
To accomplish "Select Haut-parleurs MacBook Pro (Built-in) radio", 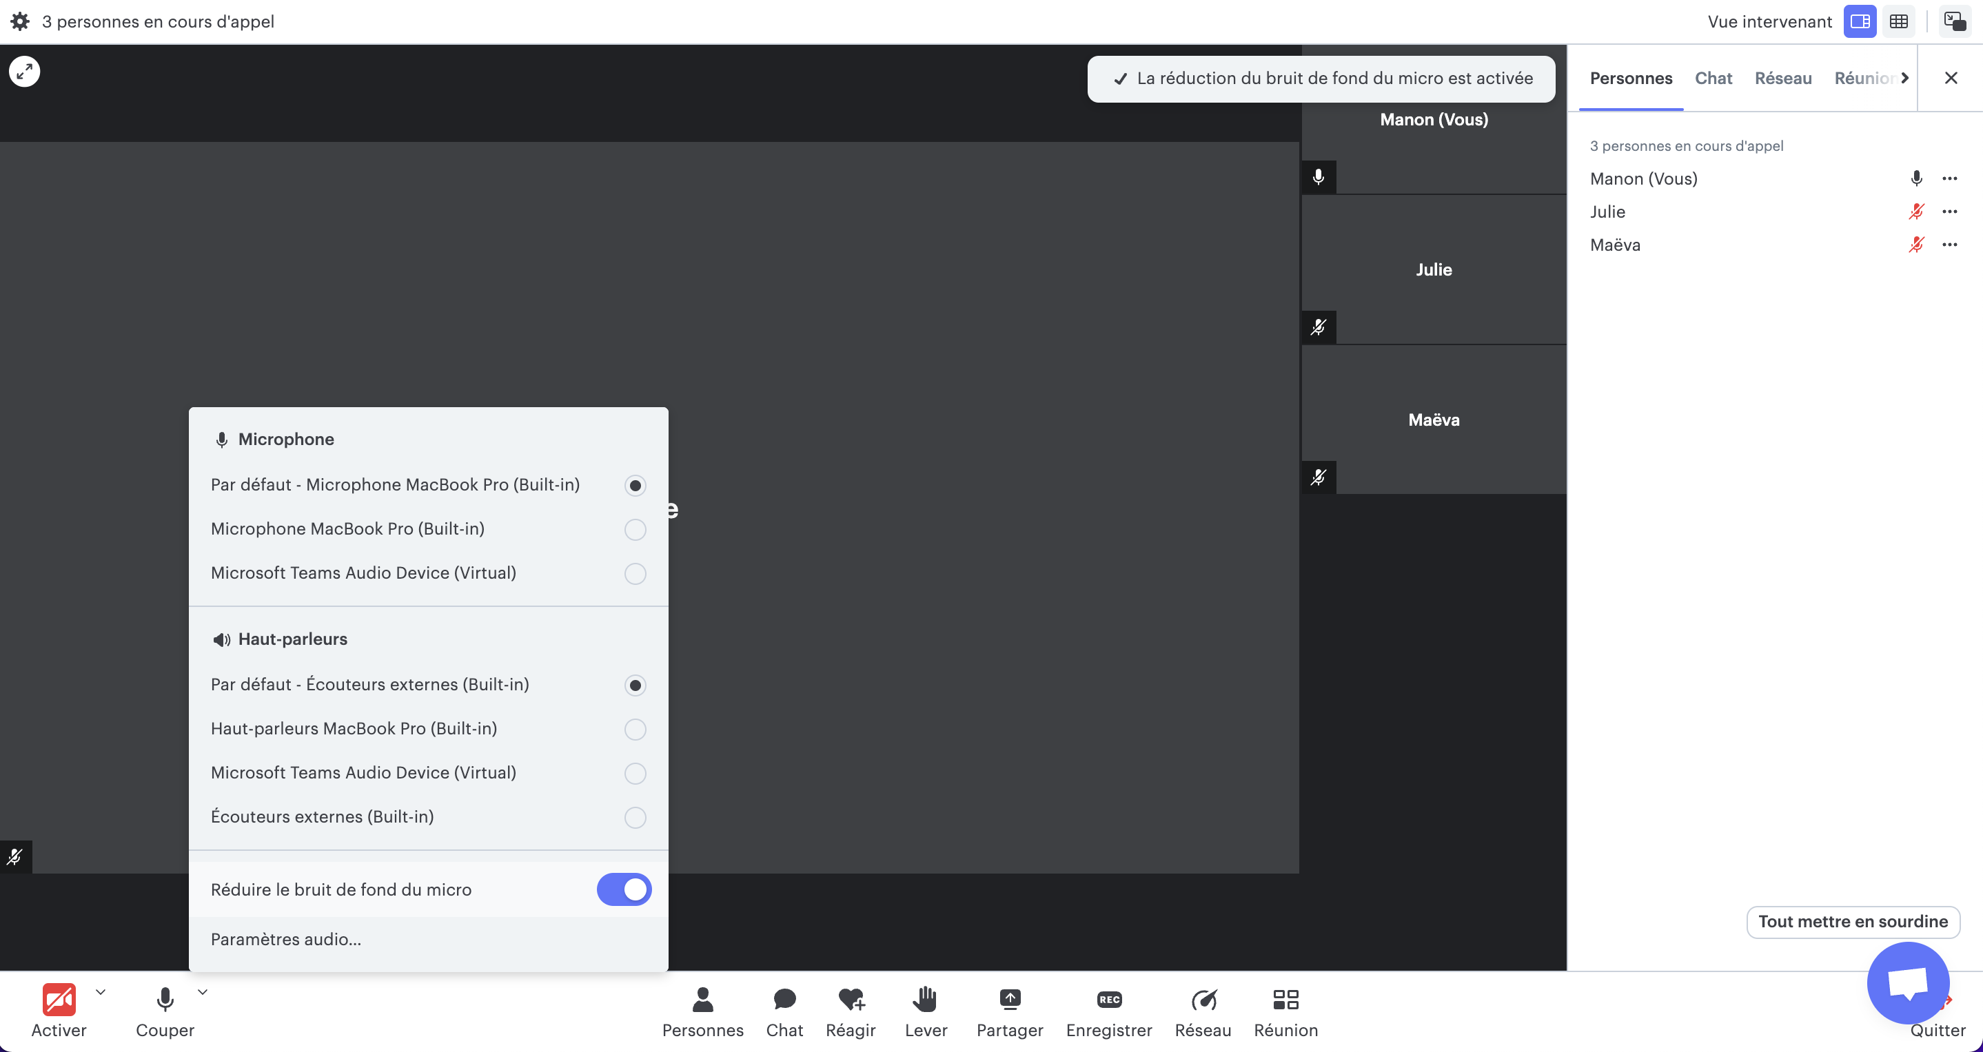I will tap(635, 729).
